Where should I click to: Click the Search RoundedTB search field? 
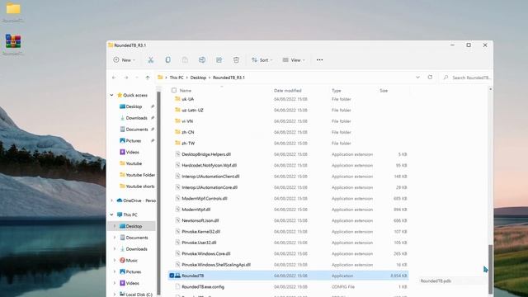[466, 78]
